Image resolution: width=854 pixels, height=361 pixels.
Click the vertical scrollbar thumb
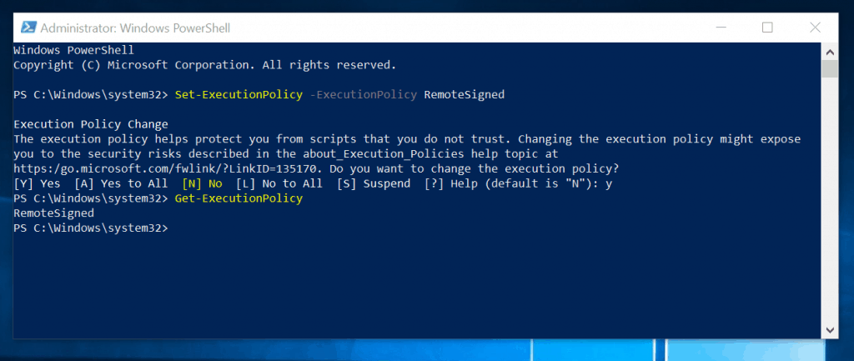pyautogui.click(x=829, y=68)
